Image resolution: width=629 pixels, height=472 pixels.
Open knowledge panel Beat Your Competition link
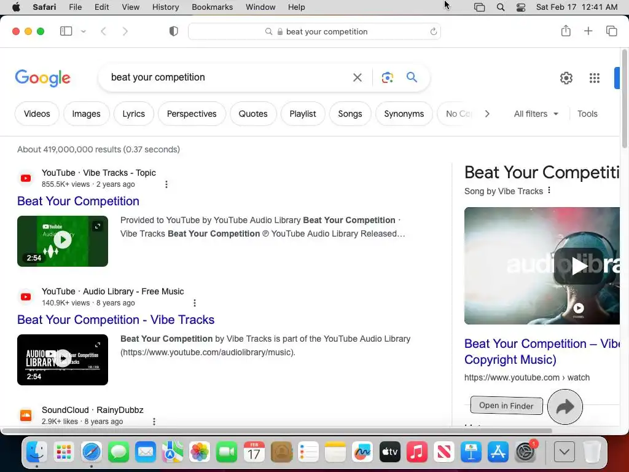542,352
